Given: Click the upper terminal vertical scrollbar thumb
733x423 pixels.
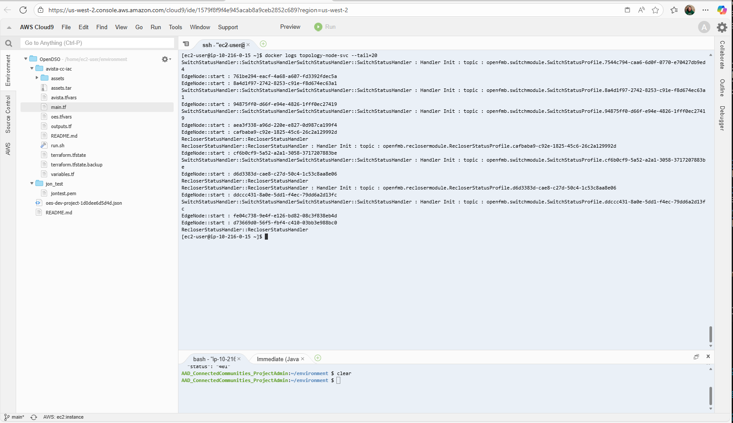Looking at the screenshot, I should 711,335.
